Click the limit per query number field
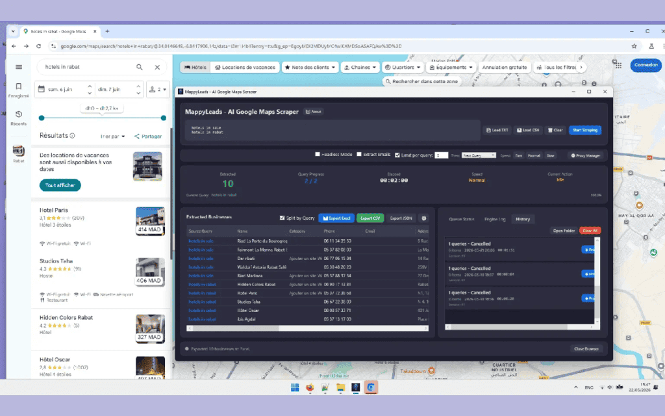This screenshot has height=416, width=665. (x=441, y=155)
